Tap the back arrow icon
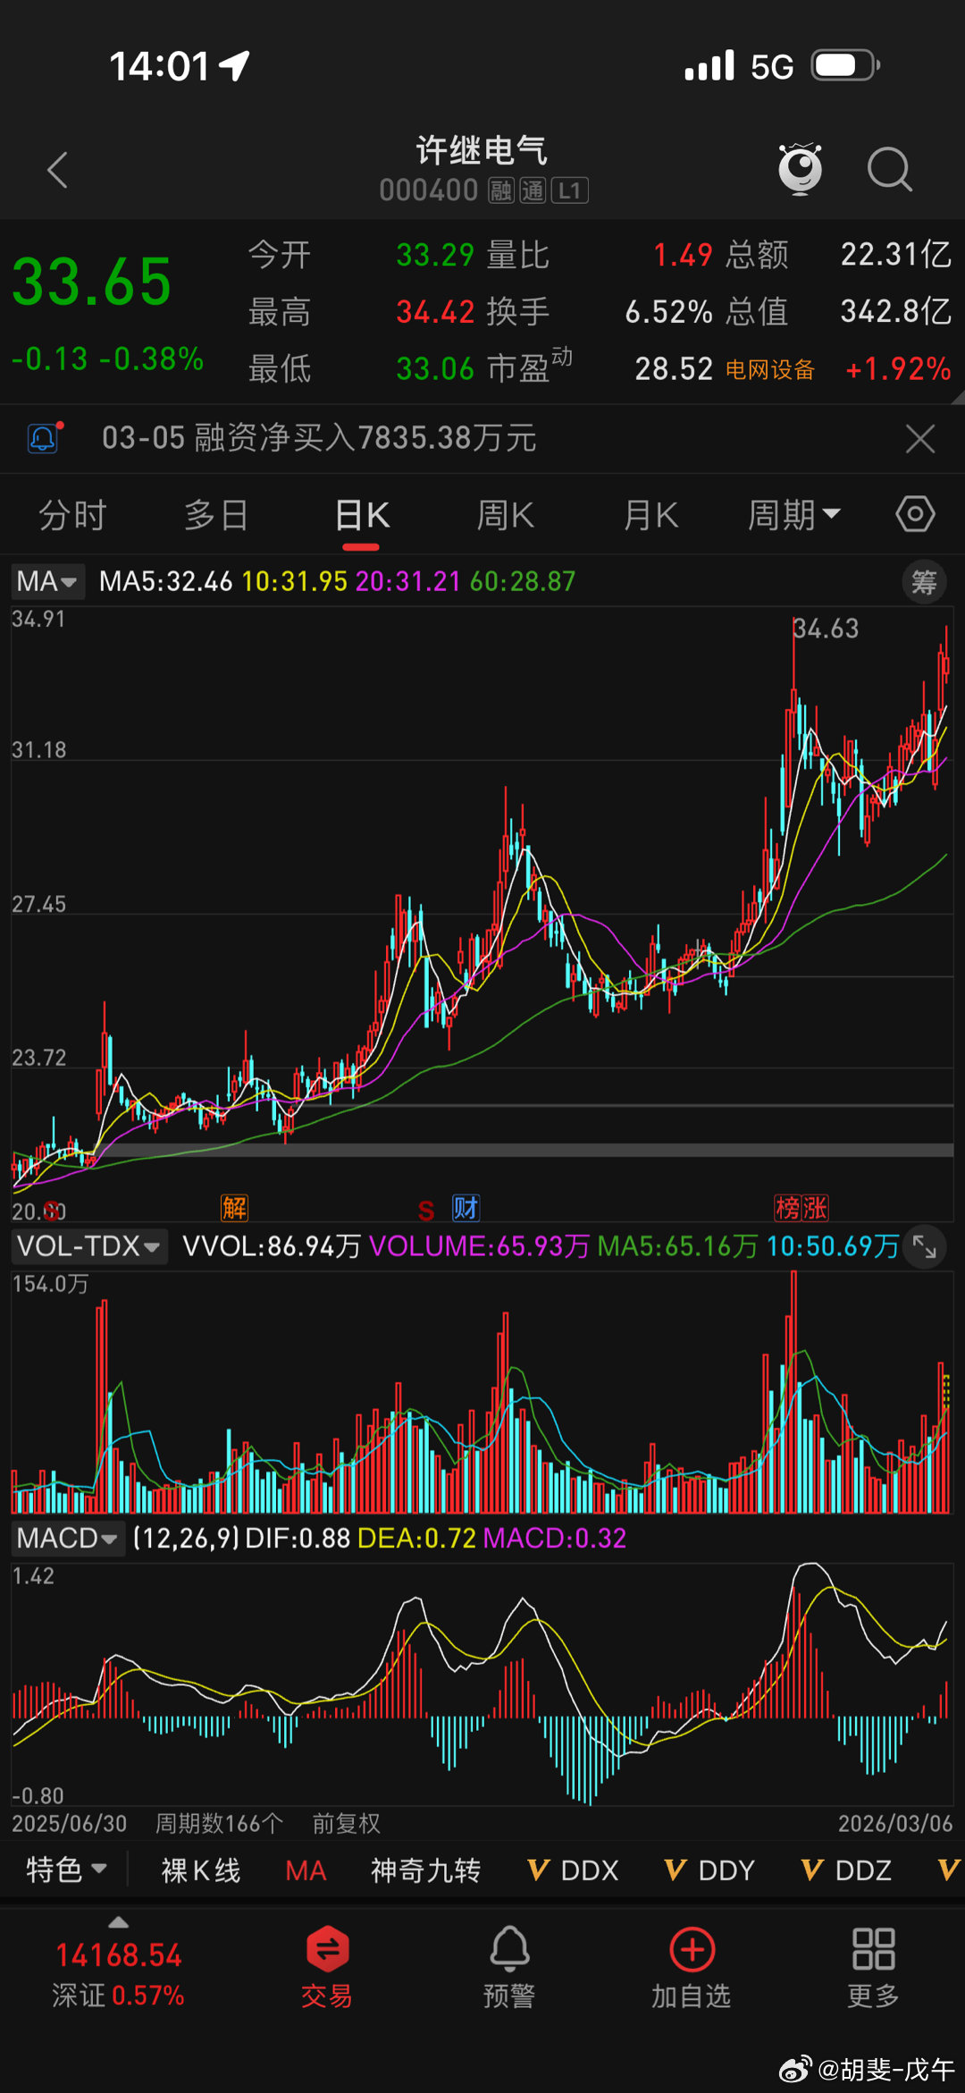Viewport: 965px width, 2093px height. pos(58,170)
